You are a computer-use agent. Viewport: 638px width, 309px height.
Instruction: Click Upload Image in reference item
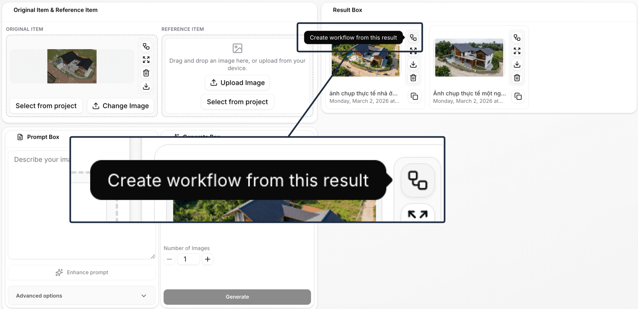pyautogui.click(x=237, y=83)
